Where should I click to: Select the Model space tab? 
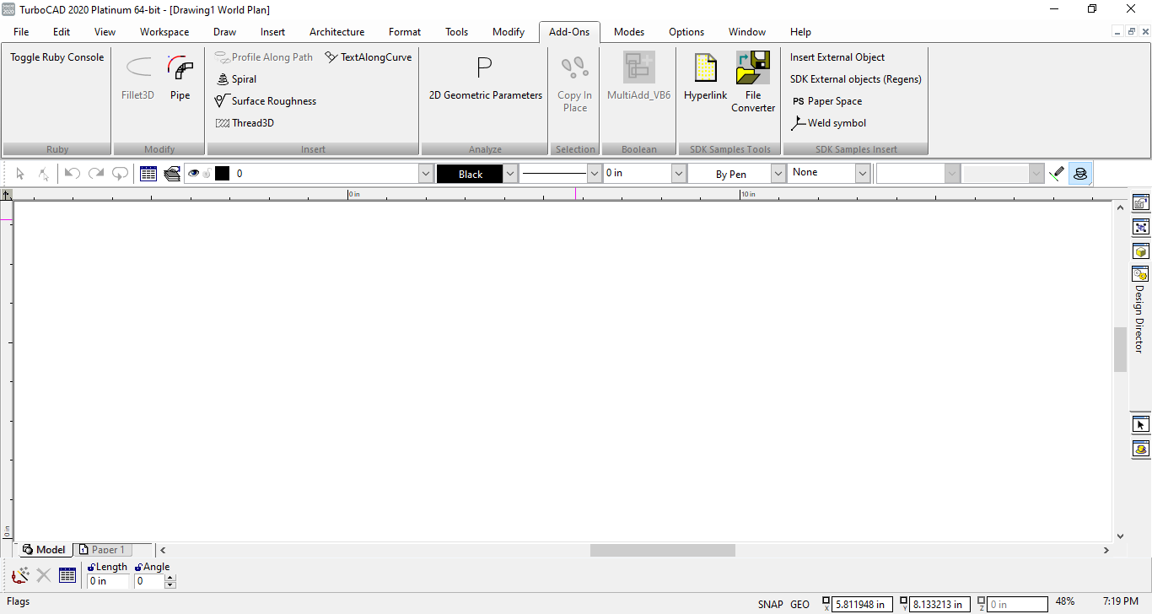(x=44, y=550)
